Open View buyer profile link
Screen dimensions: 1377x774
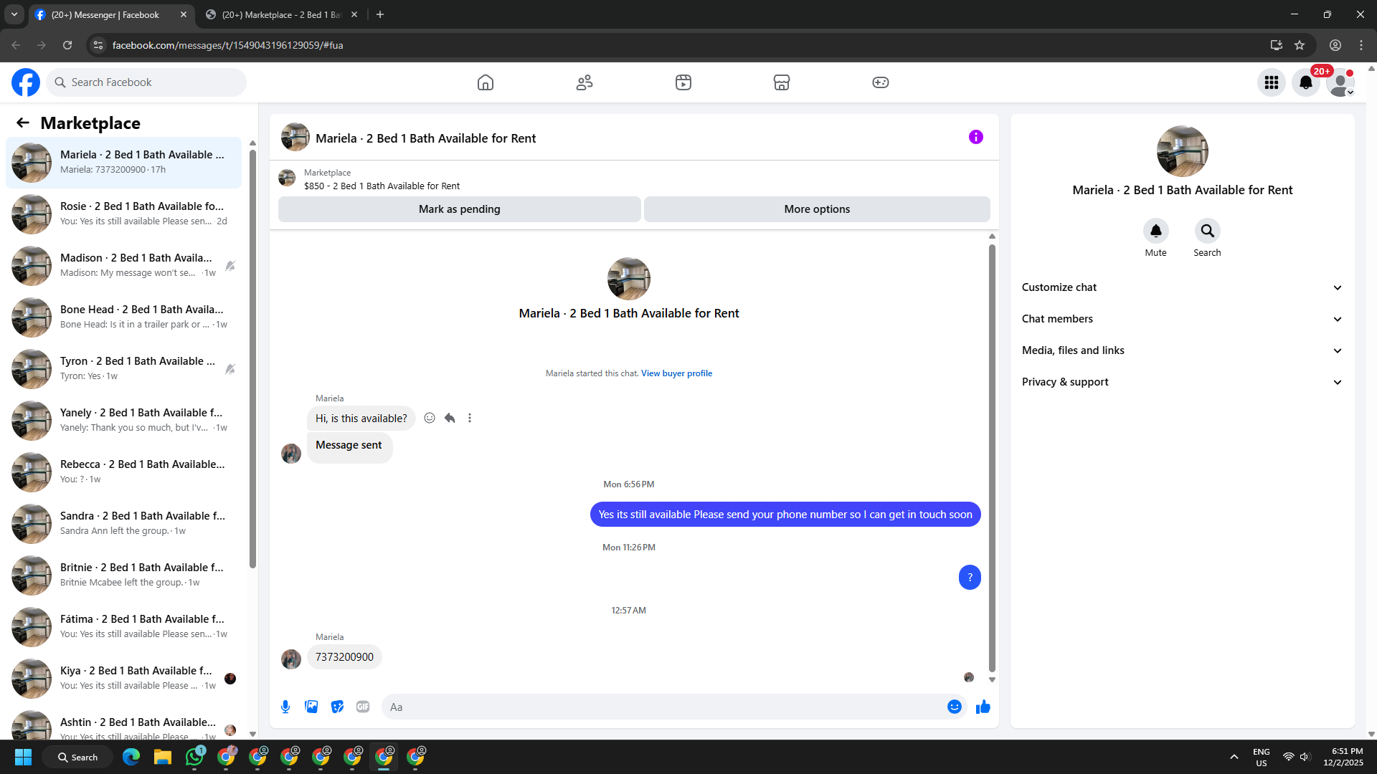[676, 373]
